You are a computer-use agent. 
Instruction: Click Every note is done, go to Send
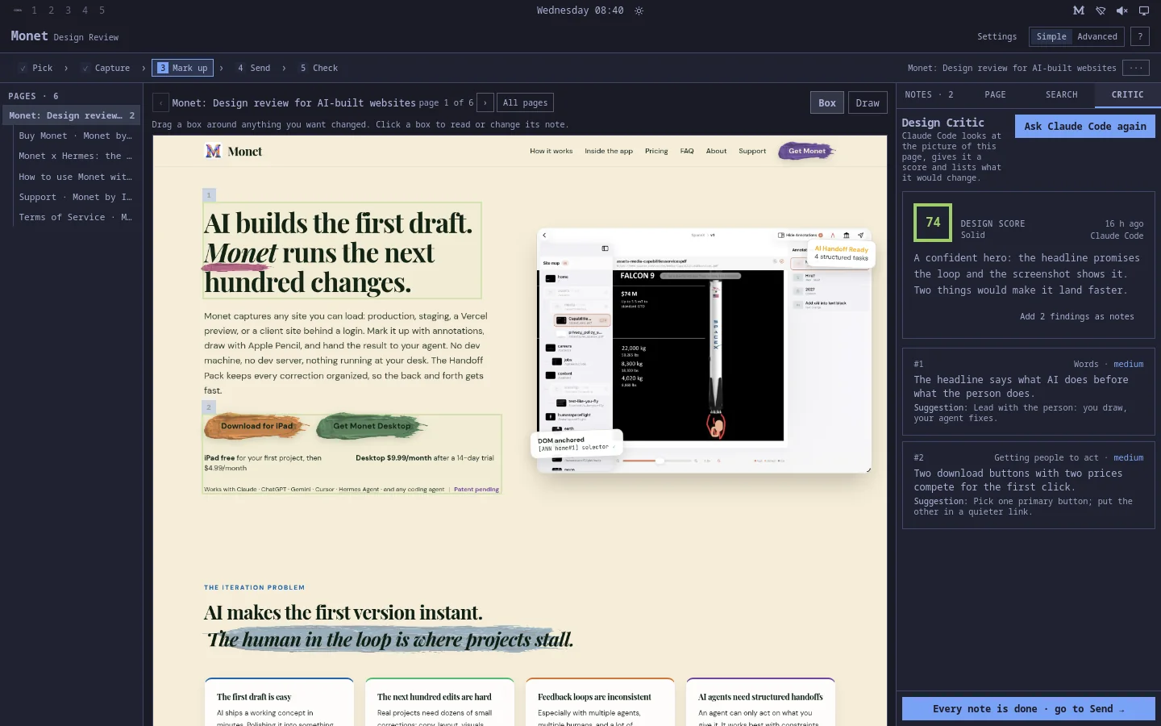(x=1029, y=708)
